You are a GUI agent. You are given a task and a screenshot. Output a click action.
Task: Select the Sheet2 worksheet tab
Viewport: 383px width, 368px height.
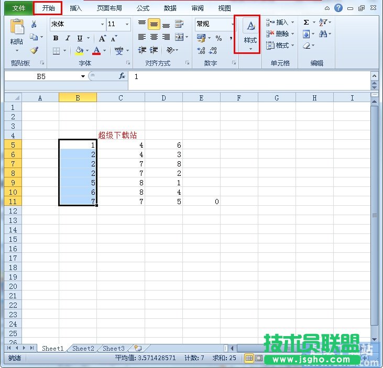pos(83,348)
